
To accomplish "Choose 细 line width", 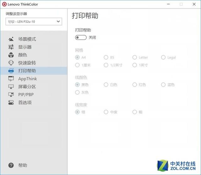I will coord(77,112).
